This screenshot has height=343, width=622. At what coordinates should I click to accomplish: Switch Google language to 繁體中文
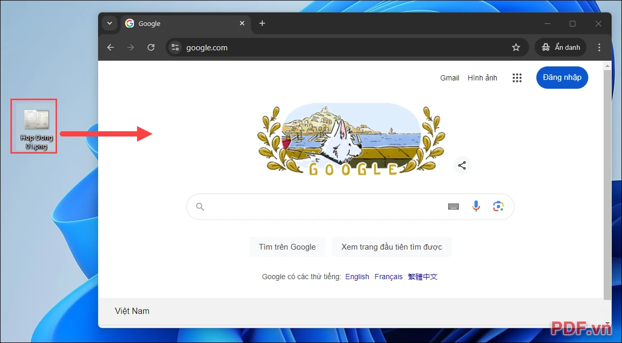click(x=423, y=277)
